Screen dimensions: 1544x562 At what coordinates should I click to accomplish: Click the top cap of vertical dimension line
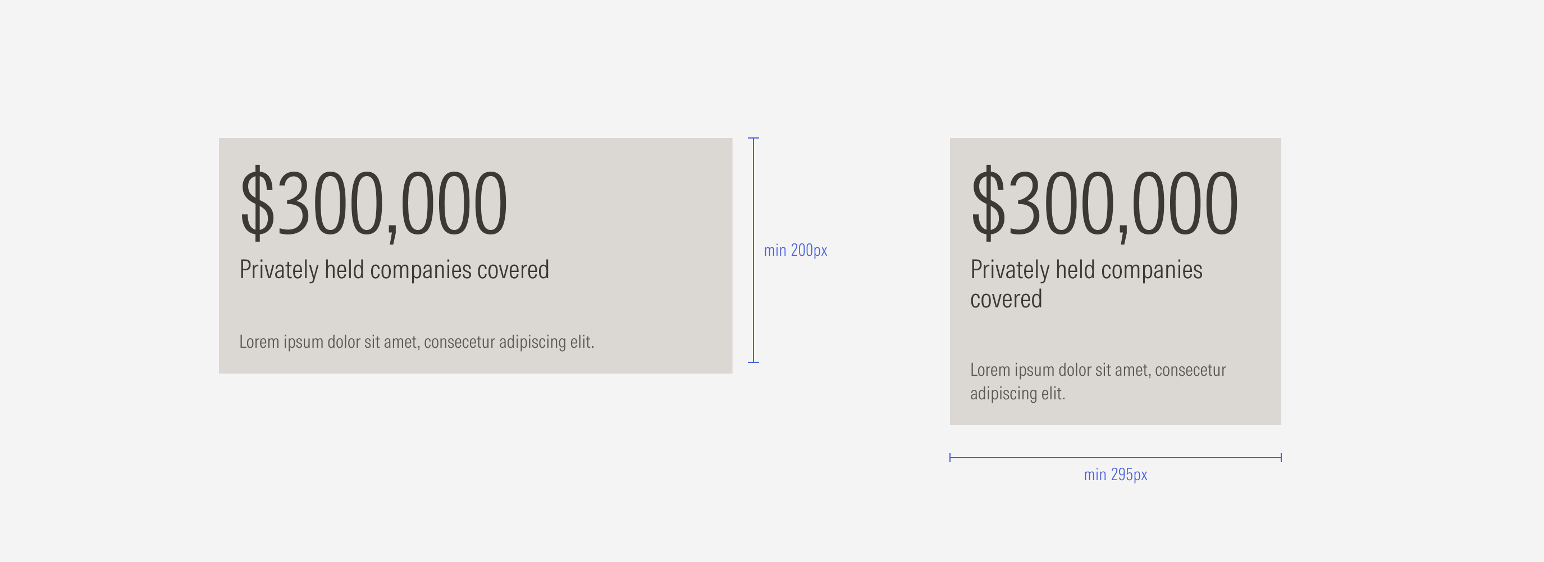click(753, 138)
